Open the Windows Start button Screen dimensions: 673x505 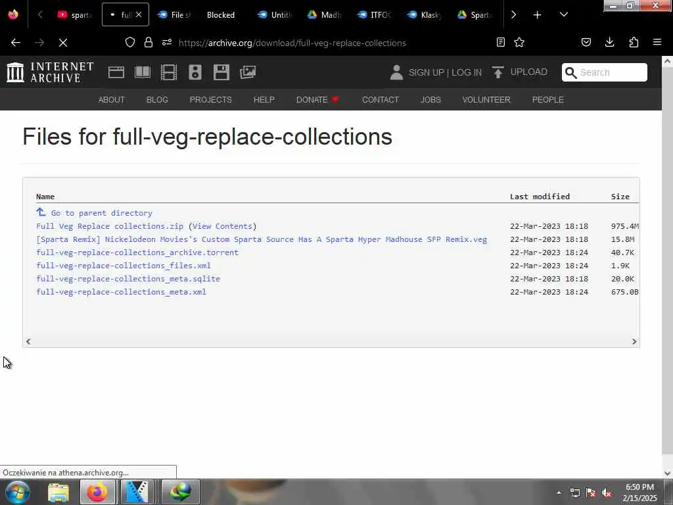coord(17,492)
